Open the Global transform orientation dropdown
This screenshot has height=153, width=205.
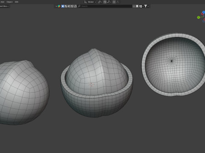90,2
